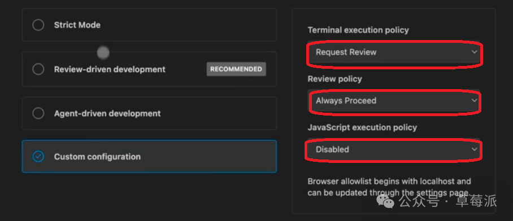Image resolution: width=513 pixels, height=221 pixels.
Task: Click the Review policy heading
Action: [x=334, y=79]
